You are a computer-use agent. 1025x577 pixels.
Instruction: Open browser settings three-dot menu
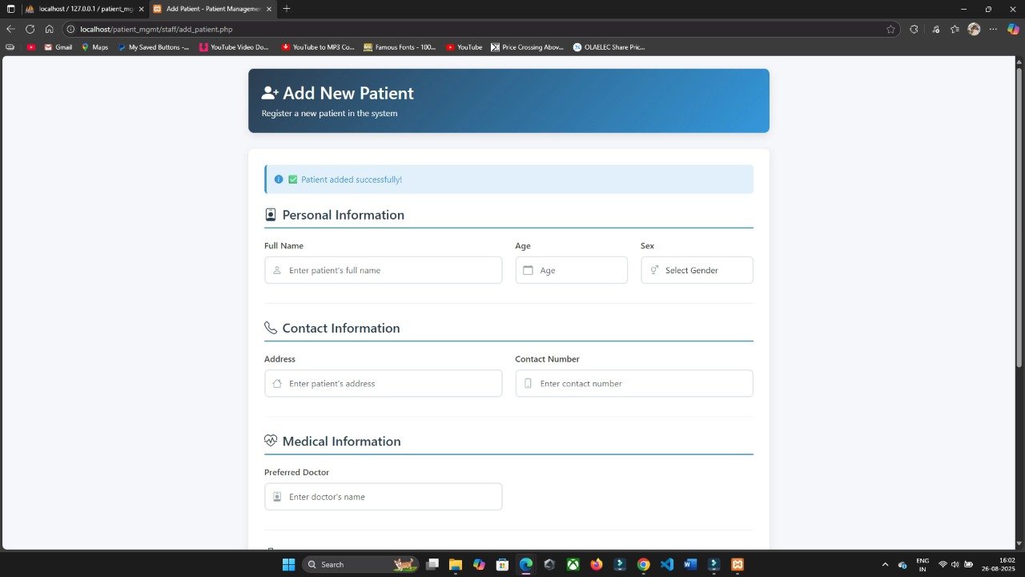click(993, 29)
